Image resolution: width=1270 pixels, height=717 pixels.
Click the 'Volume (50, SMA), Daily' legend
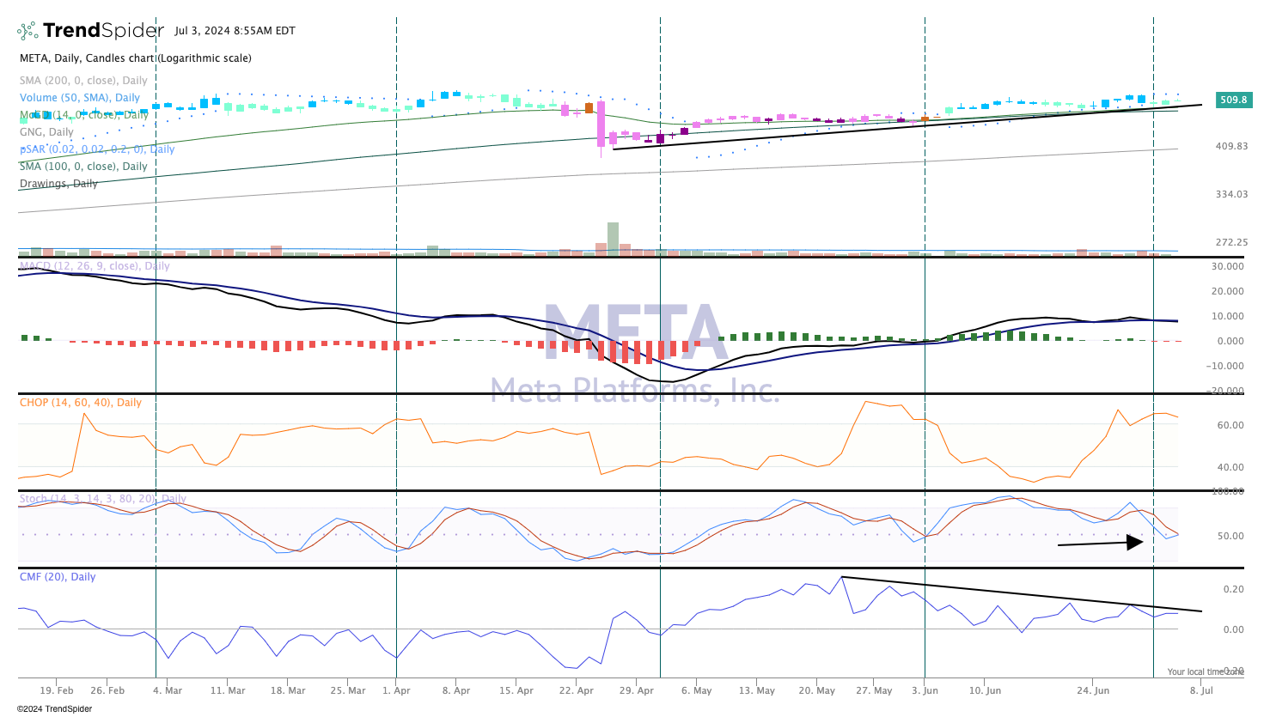[80, 98]
